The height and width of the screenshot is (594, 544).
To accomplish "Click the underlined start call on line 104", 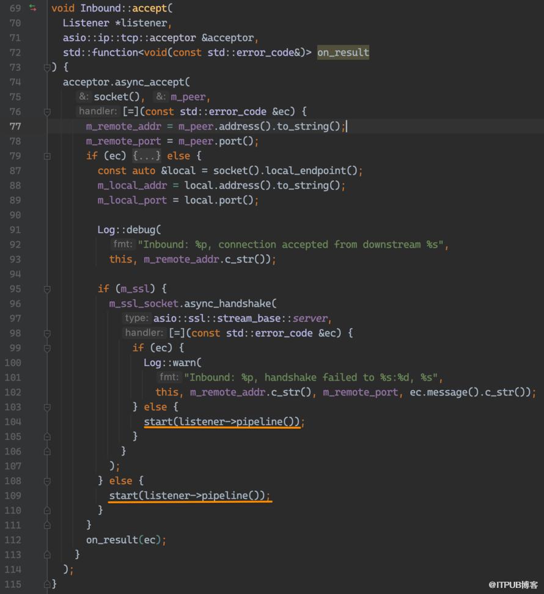I will pyautogui.click(x=222, y=422).
